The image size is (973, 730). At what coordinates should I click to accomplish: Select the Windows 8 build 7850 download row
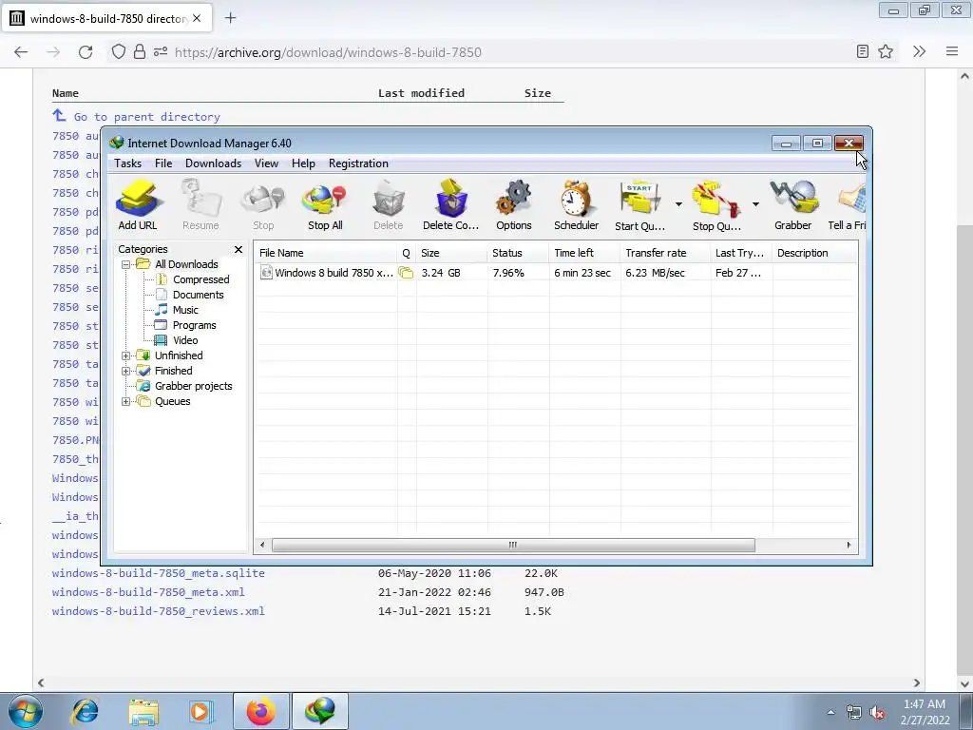[555, 273]
